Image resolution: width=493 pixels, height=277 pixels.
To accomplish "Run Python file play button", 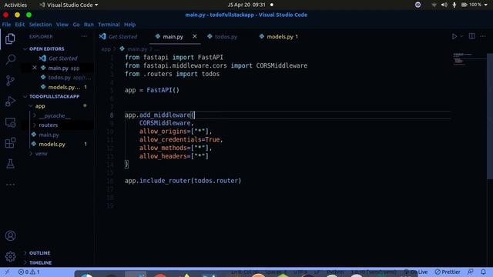I will 454,36.
